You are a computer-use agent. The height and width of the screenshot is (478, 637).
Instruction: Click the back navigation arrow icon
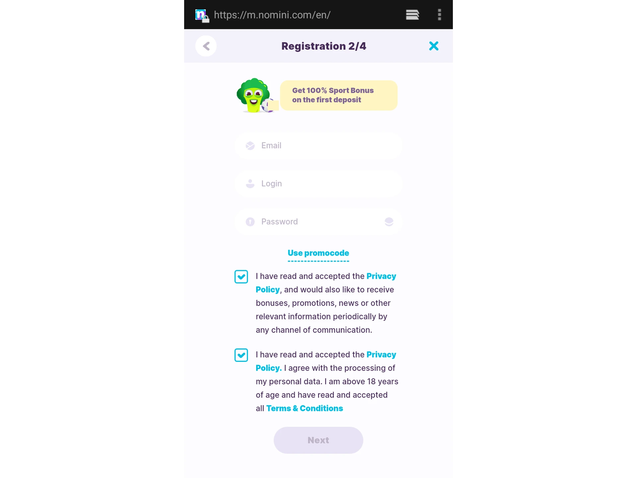205,46
